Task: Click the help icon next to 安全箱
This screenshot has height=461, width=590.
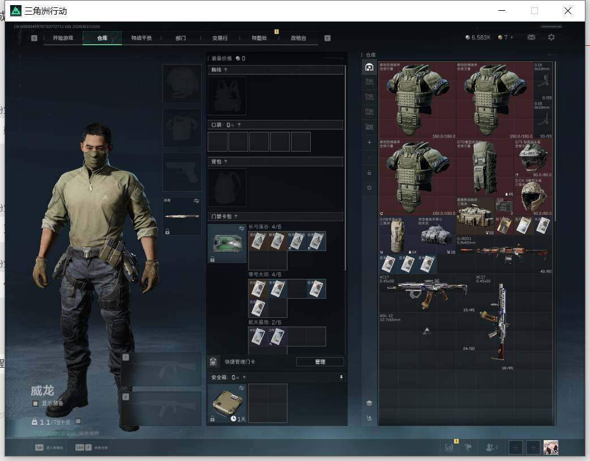Action: pyautogui.click(x=244, y=377)
